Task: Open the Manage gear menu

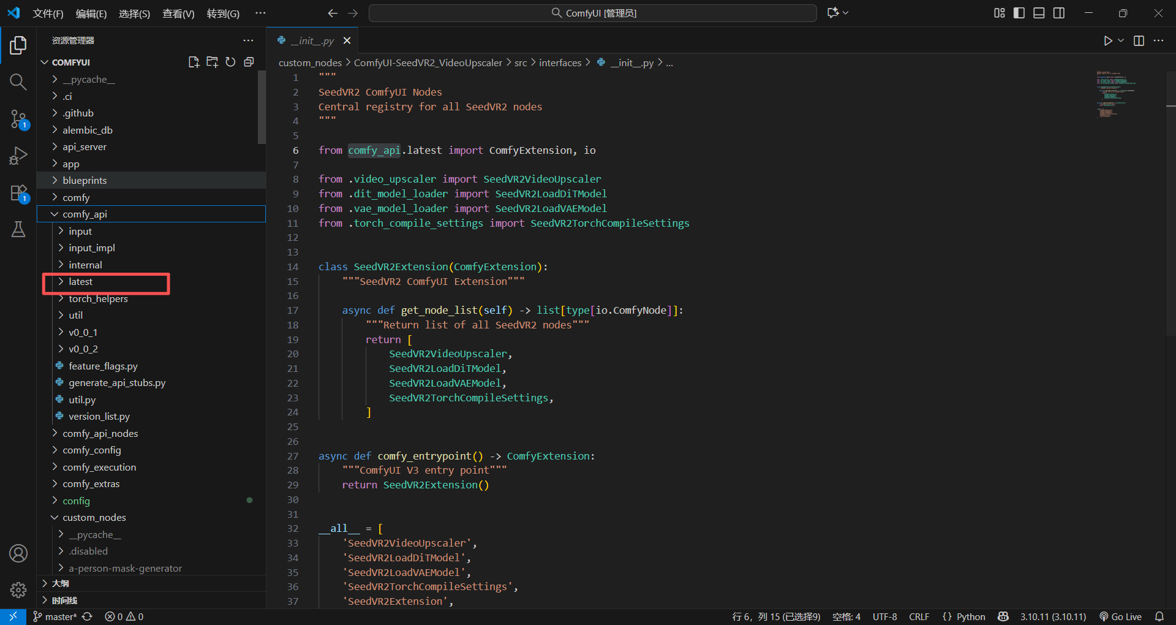Action: (18, 589)
